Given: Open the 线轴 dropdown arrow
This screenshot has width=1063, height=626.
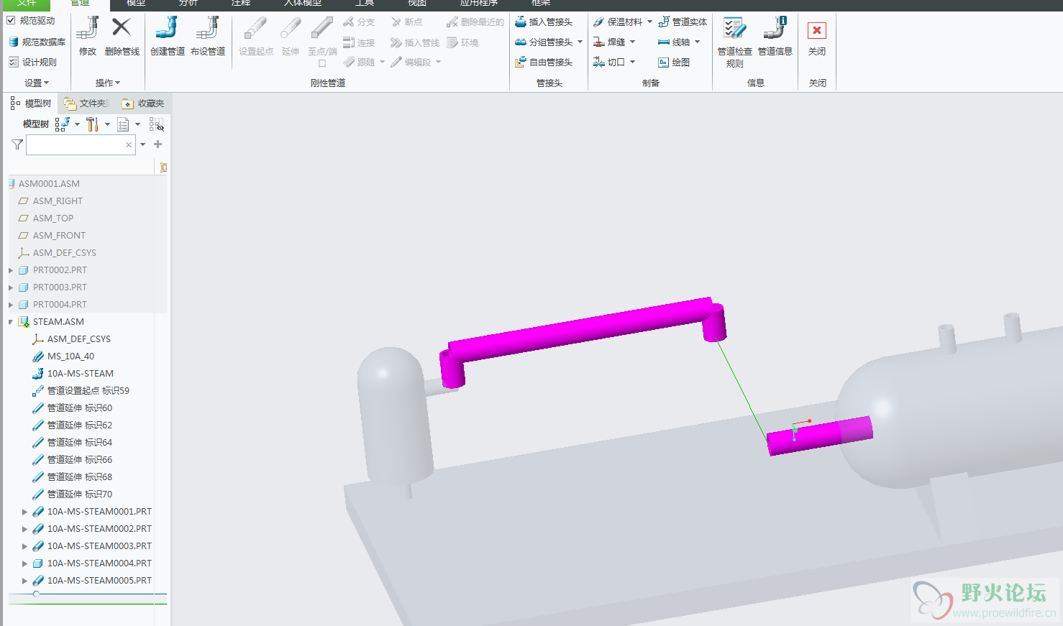Looking at the screenshot, I should (x=697, y=42).
